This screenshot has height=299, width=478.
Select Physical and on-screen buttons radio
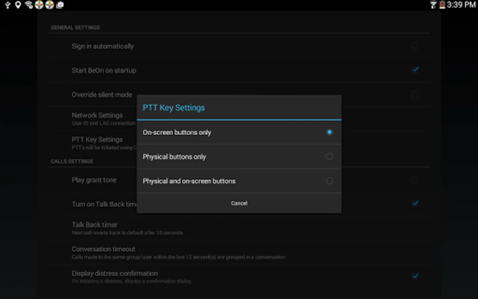point(329,181)
